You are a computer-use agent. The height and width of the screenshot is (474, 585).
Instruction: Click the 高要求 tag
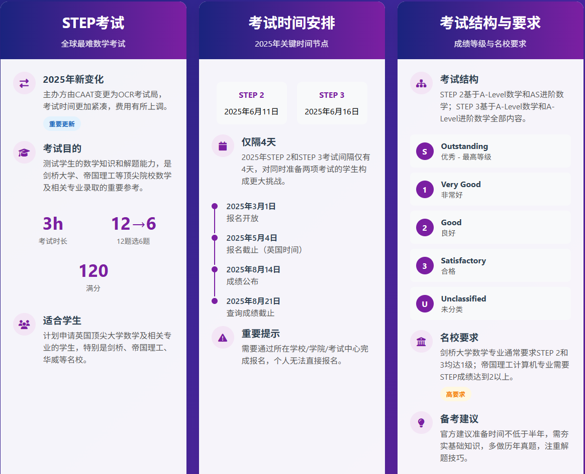(455, 394)
